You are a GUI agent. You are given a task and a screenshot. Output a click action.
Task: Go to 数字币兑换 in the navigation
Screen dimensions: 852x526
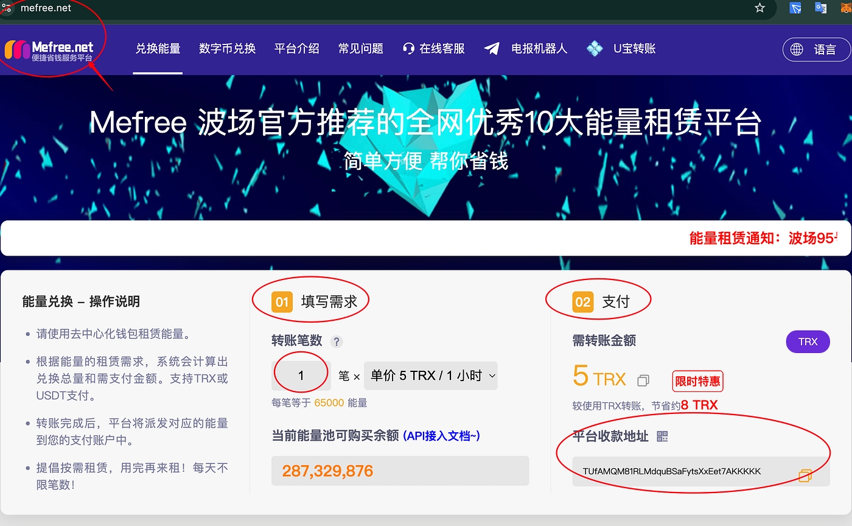click(x=227, y=49)
